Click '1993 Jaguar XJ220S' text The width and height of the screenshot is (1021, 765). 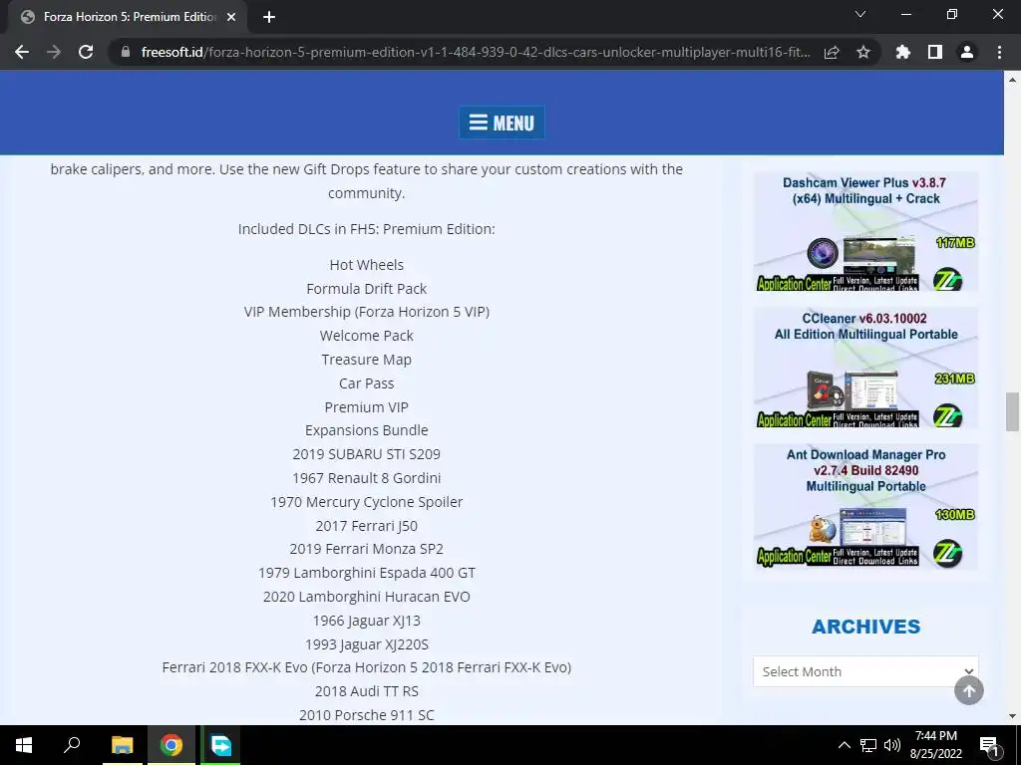coord(367,644)
